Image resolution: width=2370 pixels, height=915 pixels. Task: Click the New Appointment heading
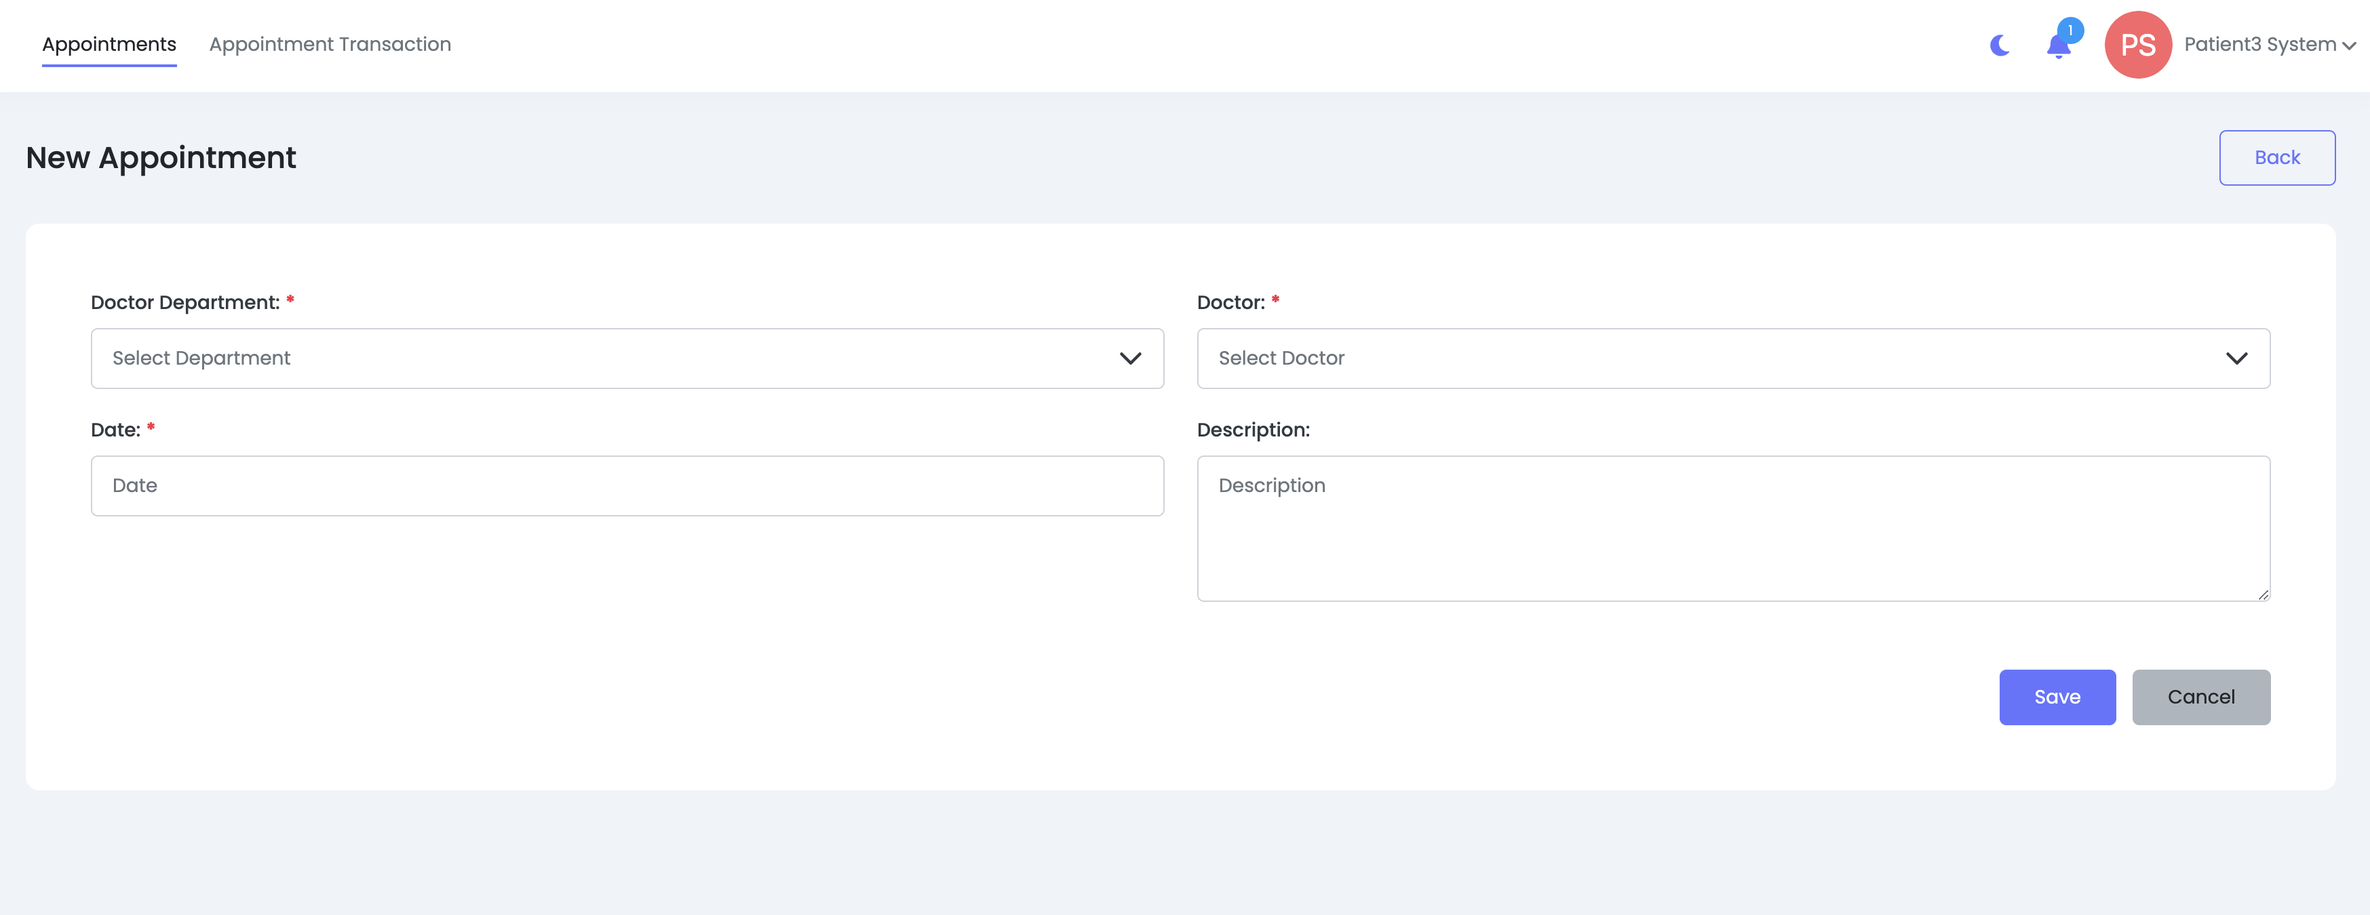click(161, 157)
